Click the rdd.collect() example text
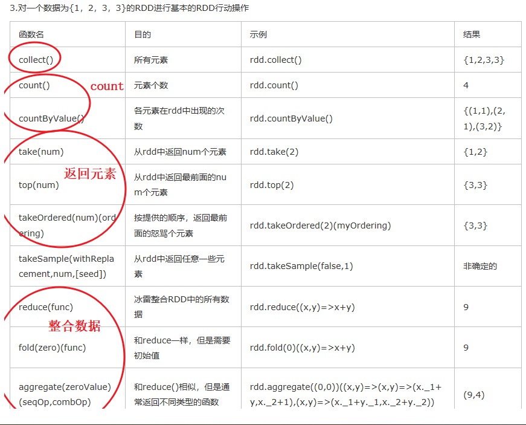Screen dimensions: 526x425 pyautogui.click(x=275, y=60)
